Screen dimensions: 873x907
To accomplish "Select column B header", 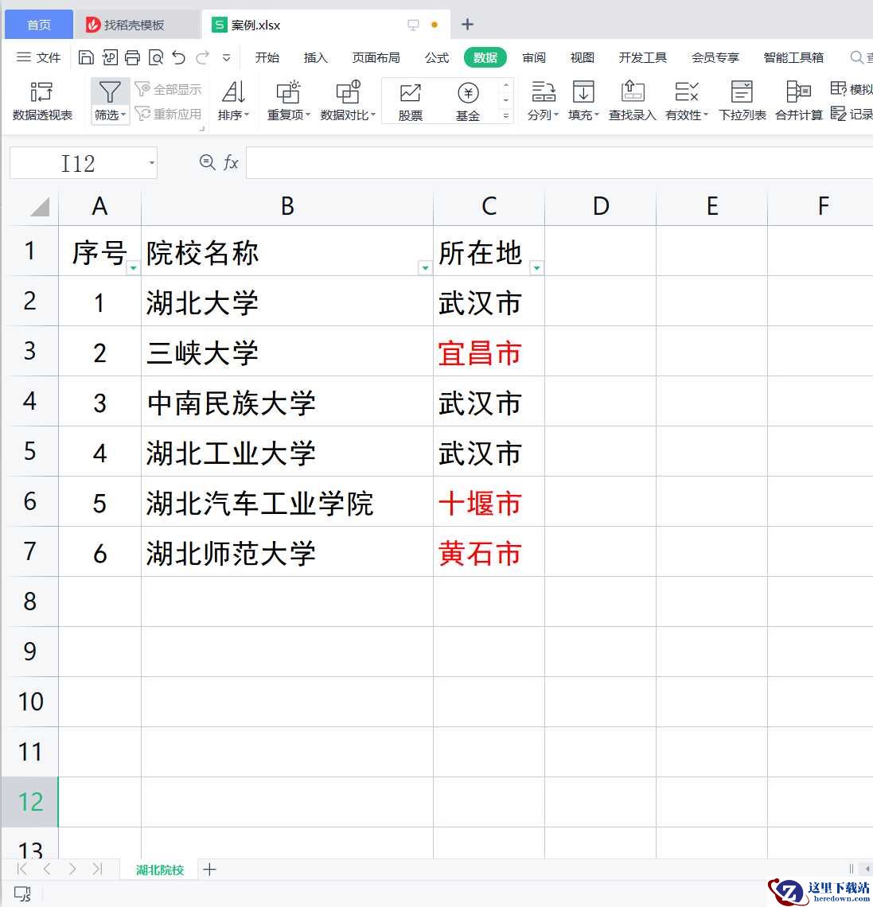I will point(287,206).
